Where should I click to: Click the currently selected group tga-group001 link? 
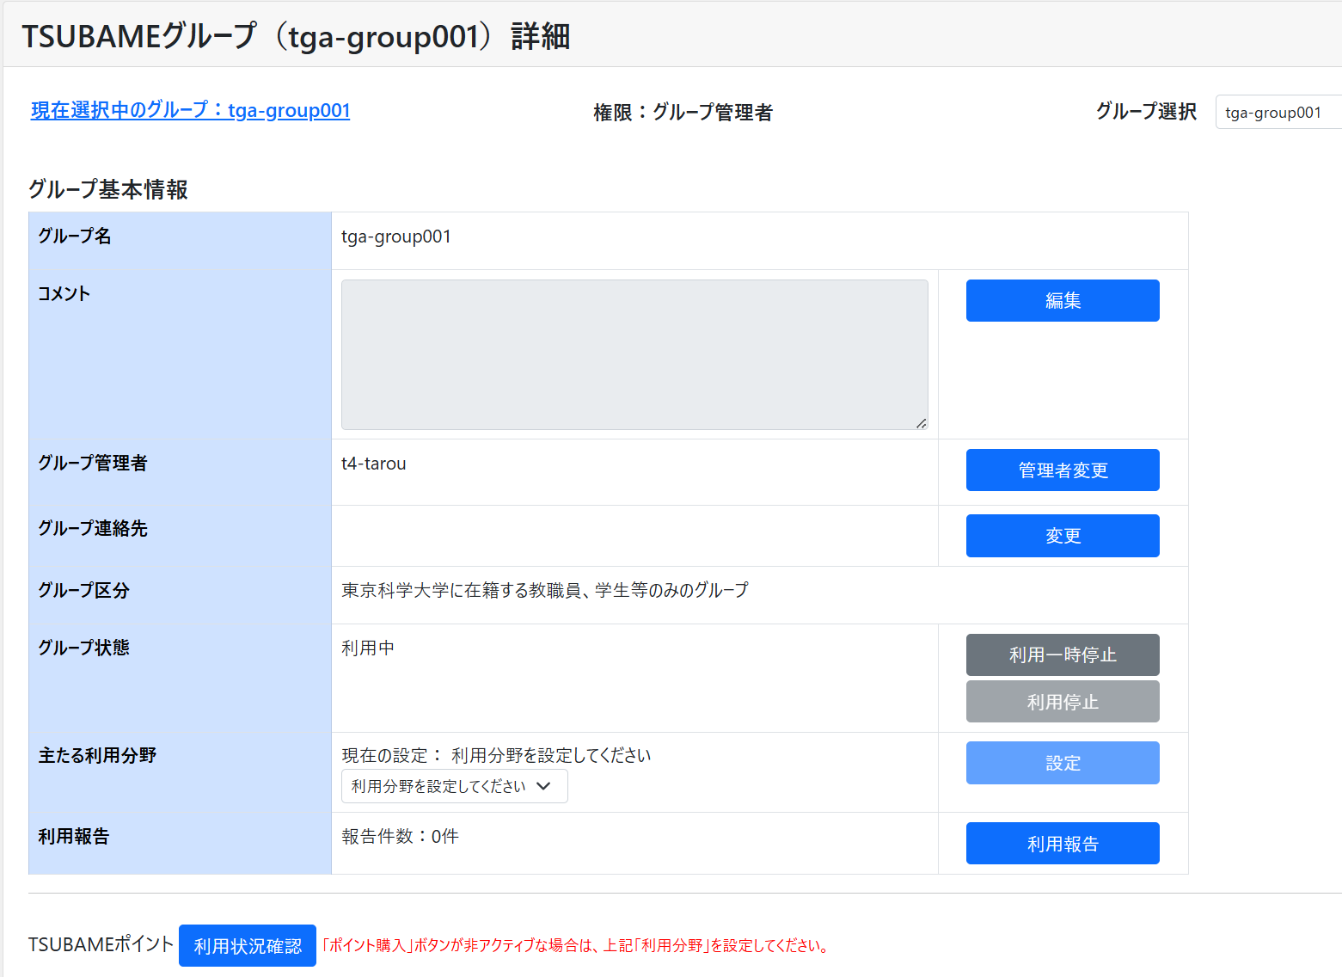pos(190,111)
